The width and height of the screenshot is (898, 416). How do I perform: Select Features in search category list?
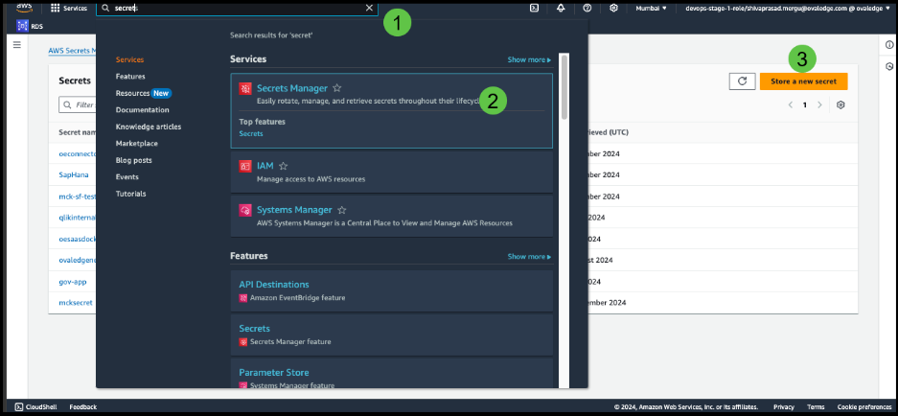pyautogui.click(x=131, y=77)
